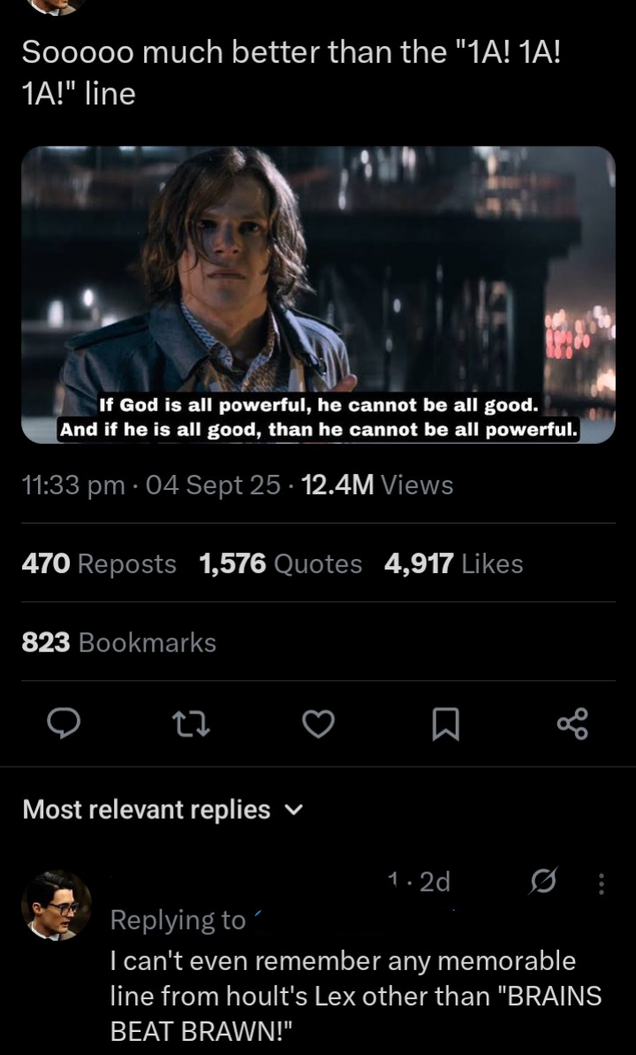Like the post with the heart icon
This screenshot has height=1055, width=636.
[318, 724]
